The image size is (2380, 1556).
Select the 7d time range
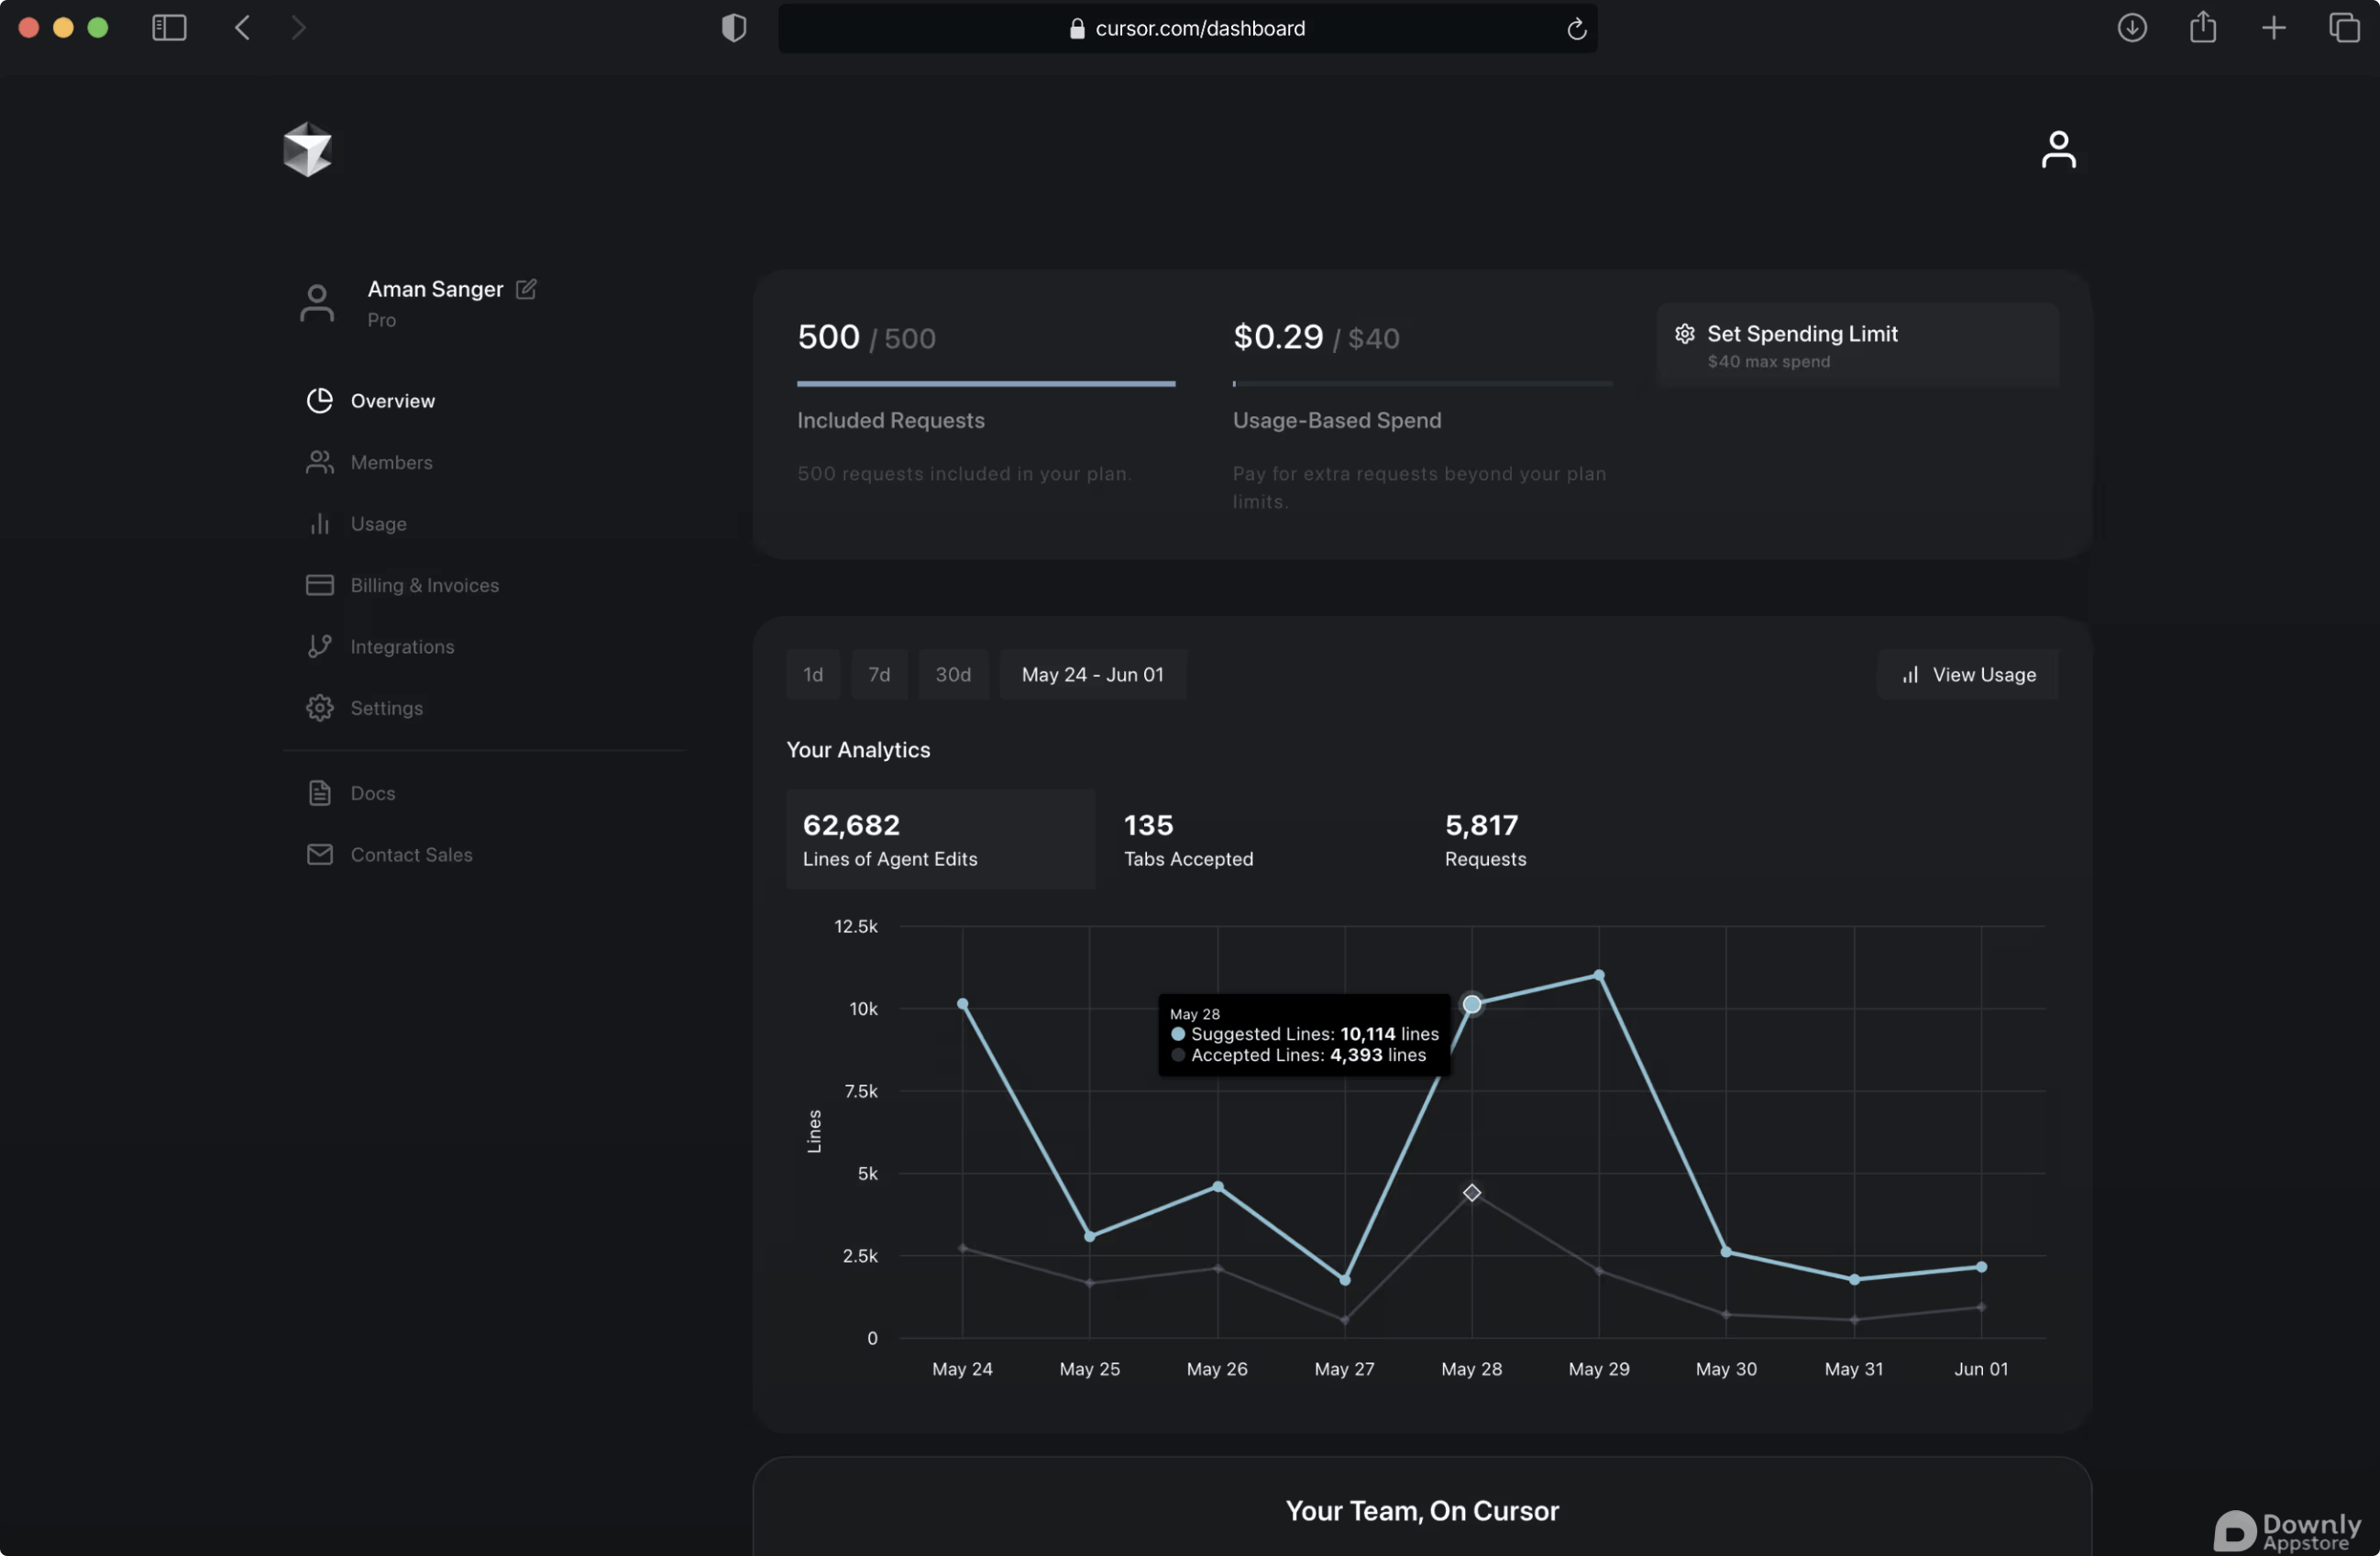[x=879, y=675]
